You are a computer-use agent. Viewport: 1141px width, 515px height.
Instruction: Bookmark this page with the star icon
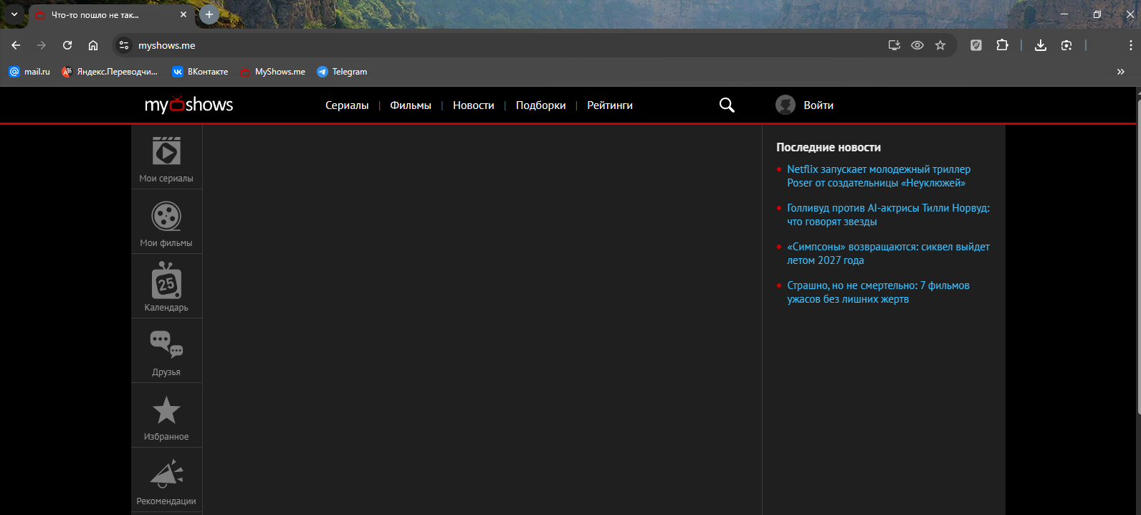point(940,45)
